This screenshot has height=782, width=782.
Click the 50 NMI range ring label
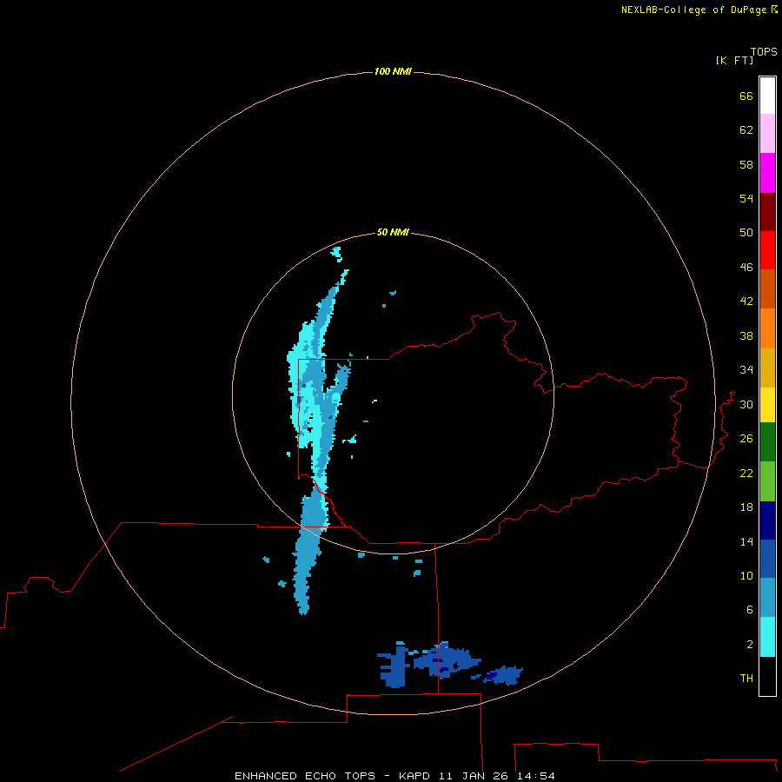point(393,232)
